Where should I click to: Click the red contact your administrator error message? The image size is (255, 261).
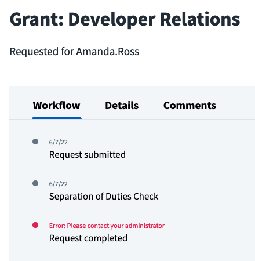[x=107, y=226]
